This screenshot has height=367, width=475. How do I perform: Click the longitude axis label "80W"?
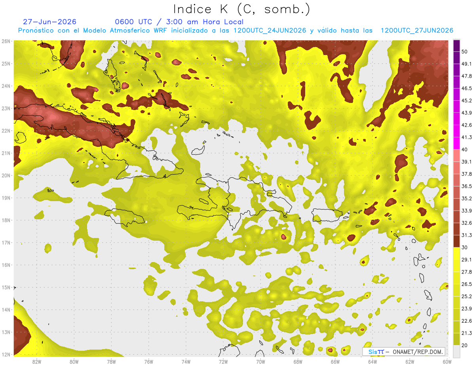coord(74,361)
